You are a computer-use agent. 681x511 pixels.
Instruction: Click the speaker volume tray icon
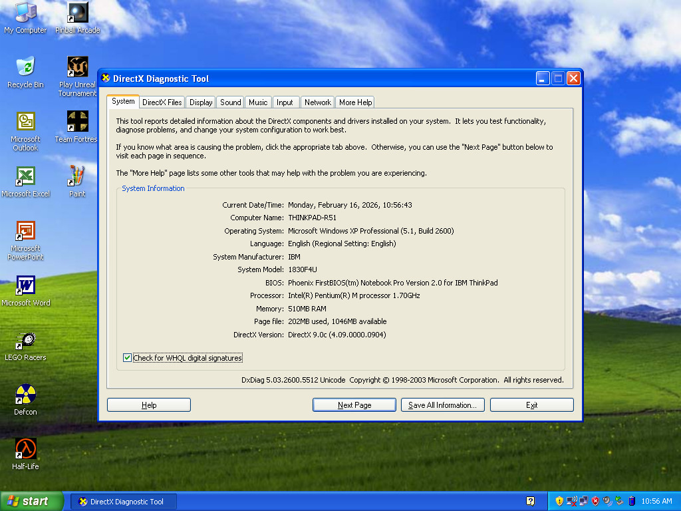[x=607, y=501]
